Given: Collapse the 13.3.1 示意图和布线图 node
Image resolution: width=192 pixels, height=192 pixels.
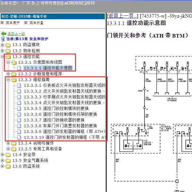Looking at the screenshot, I should point(8,62).
